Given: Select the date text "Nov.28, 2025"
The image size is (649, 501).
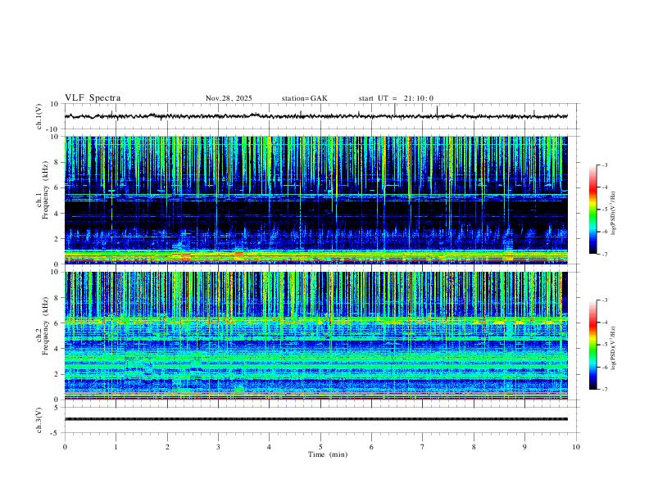Looking at the screenshot, I should click(x=229, y=98).
